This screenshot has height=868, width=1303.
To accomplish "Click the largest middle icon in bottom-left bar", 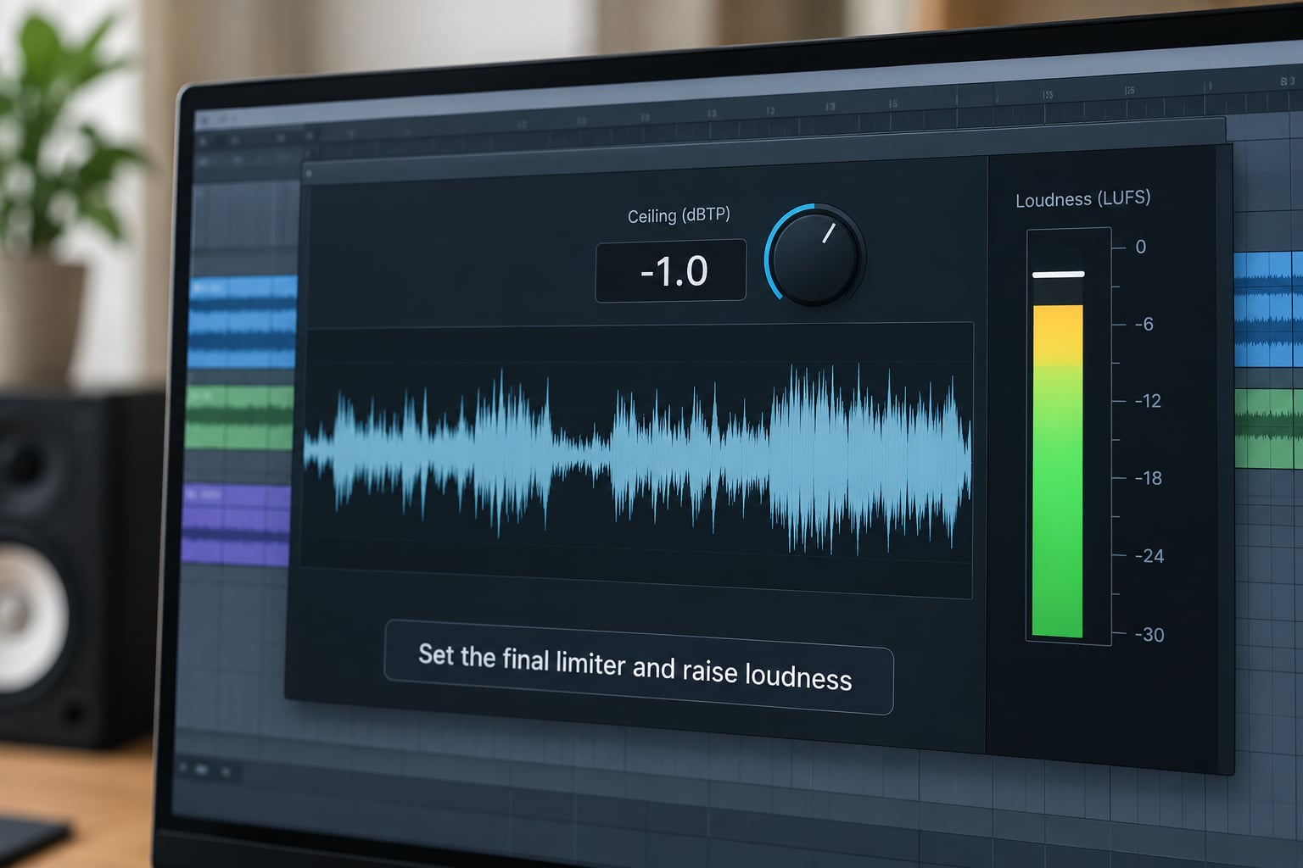I will click(202, 770).
